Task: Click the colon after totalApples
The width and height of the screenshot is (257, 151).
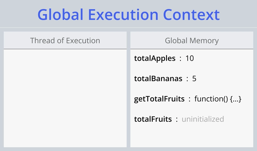Action: point(181,59)
